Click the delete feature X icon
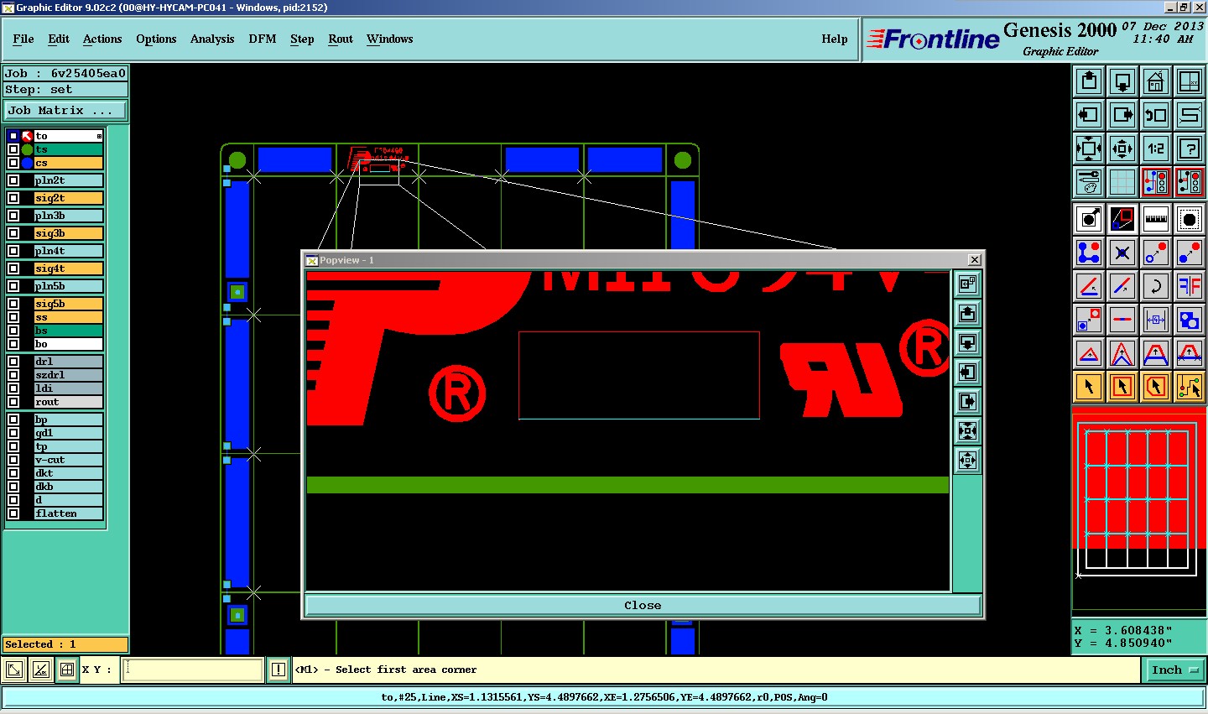The image size is (1208, 714). [1122, 253]
